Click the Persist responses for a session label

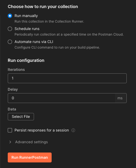[42, 130]
